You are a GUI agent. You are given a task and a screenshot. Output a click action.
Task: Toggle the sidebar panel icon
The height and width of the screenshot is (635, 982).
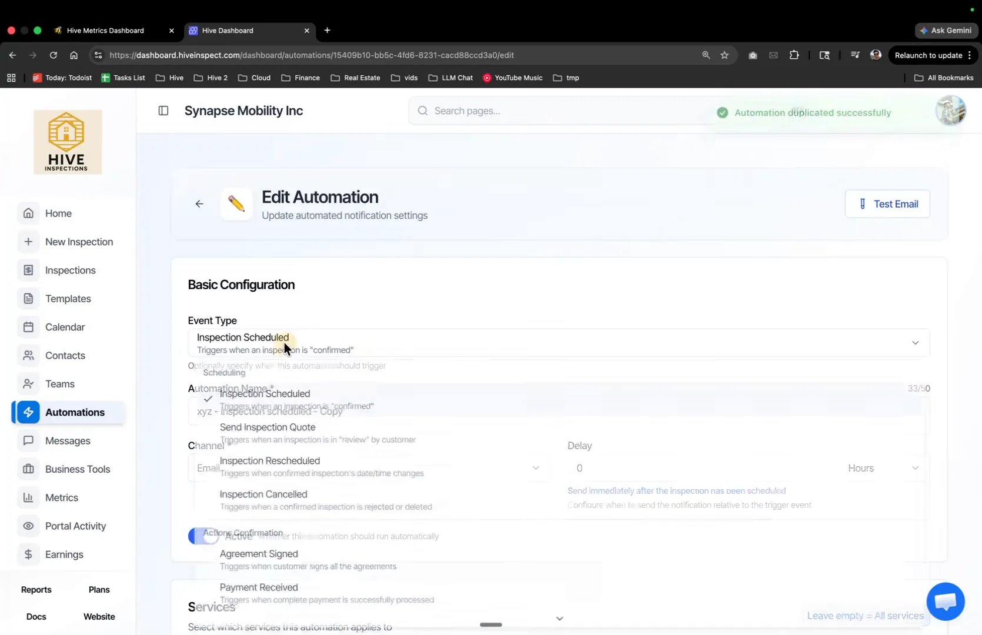click(x=163, y=111)
